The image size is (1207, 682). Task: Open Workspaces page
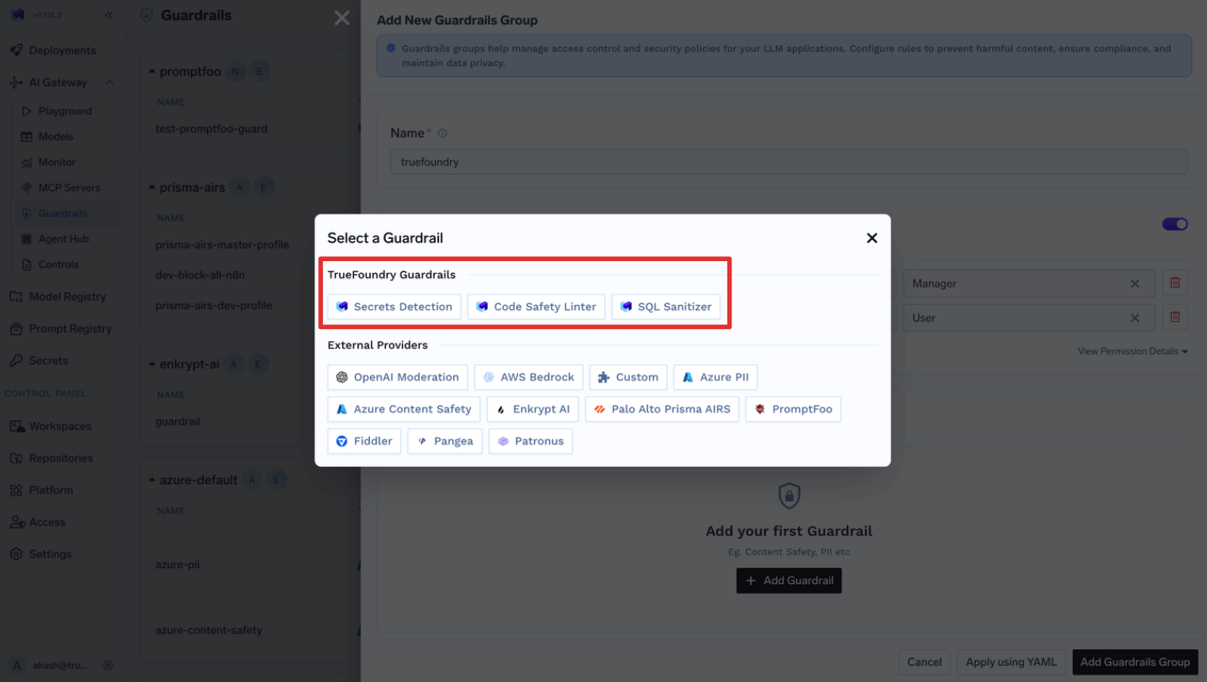[x=60, y=426]
